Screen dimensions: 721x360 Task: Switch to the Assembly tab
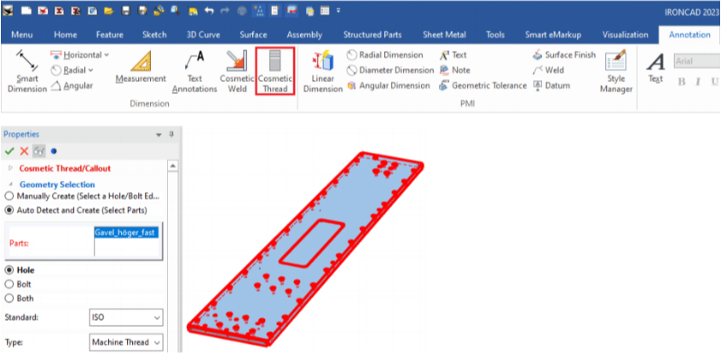304,35
